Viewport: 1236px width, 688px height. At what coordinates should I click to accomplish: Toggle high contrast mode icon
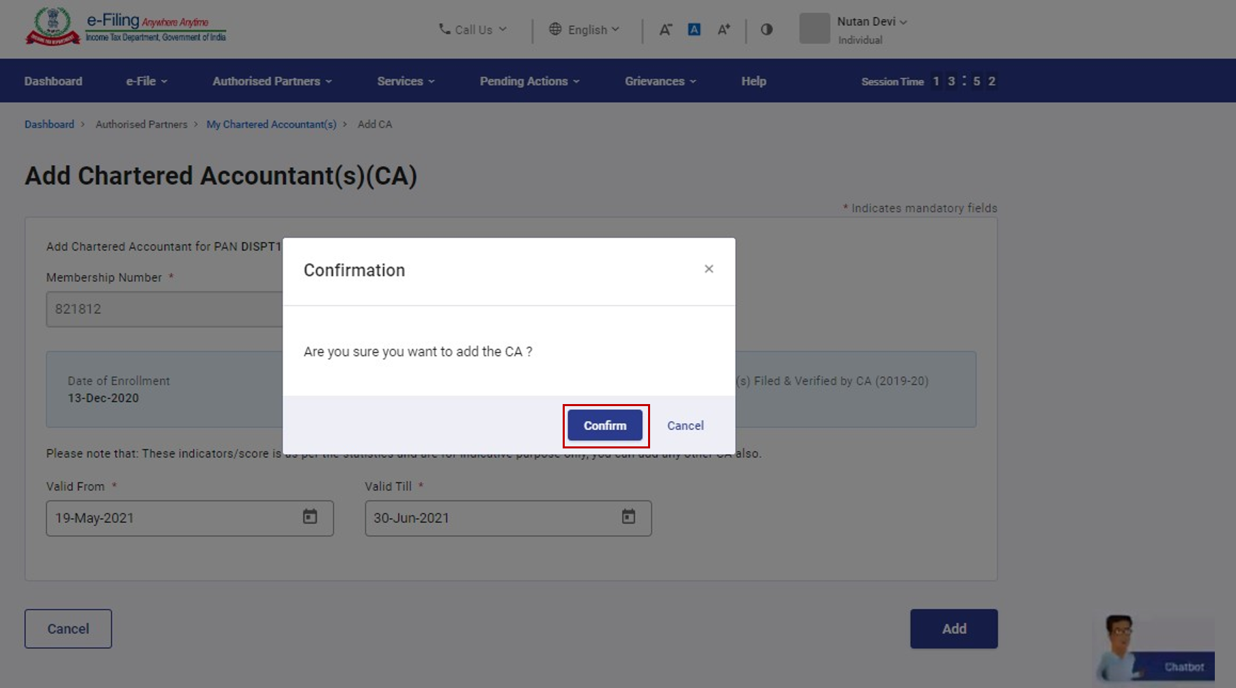coord(767,29)
